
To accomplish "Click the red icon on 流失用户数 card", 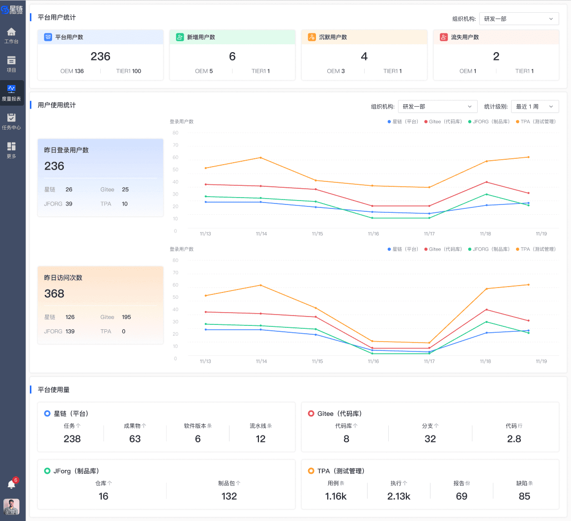I will pos(444,36).
